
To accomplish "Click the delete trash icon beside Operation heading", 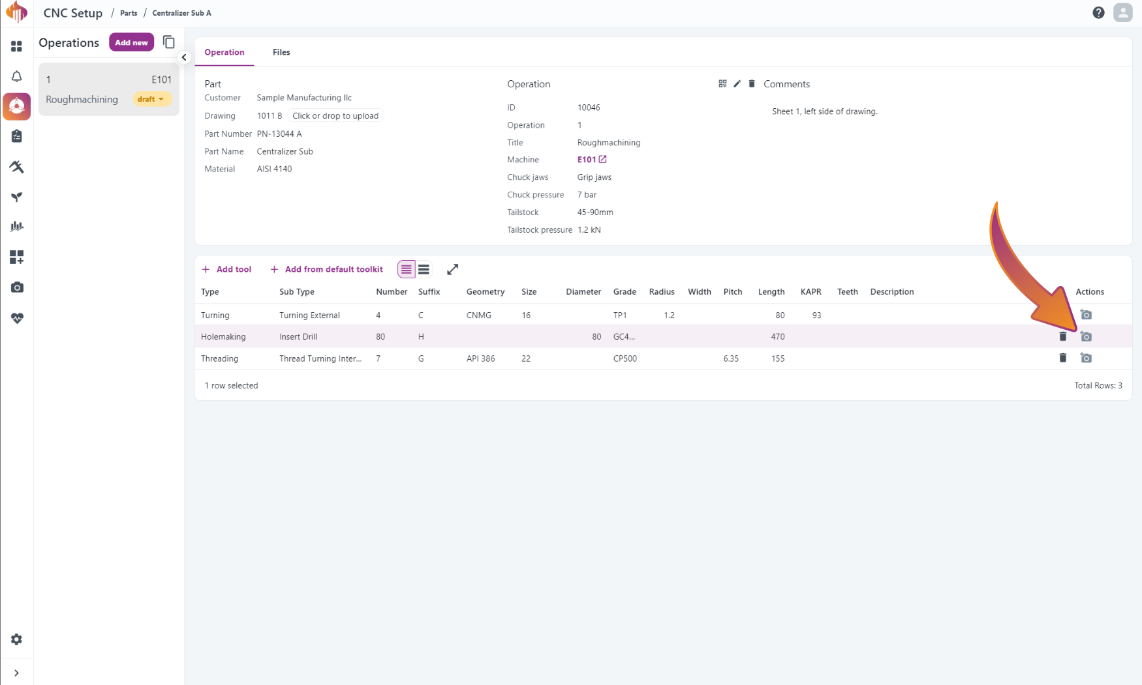I will [752, 83].
